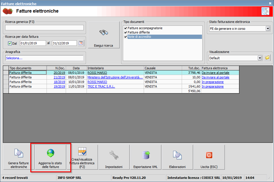
Task: Click status bar text 4 record trovati
Action: (x=15, y=178)
